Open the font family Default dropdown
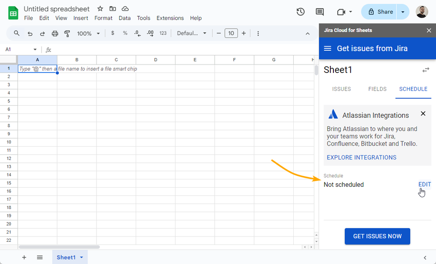 pos(192,33)
